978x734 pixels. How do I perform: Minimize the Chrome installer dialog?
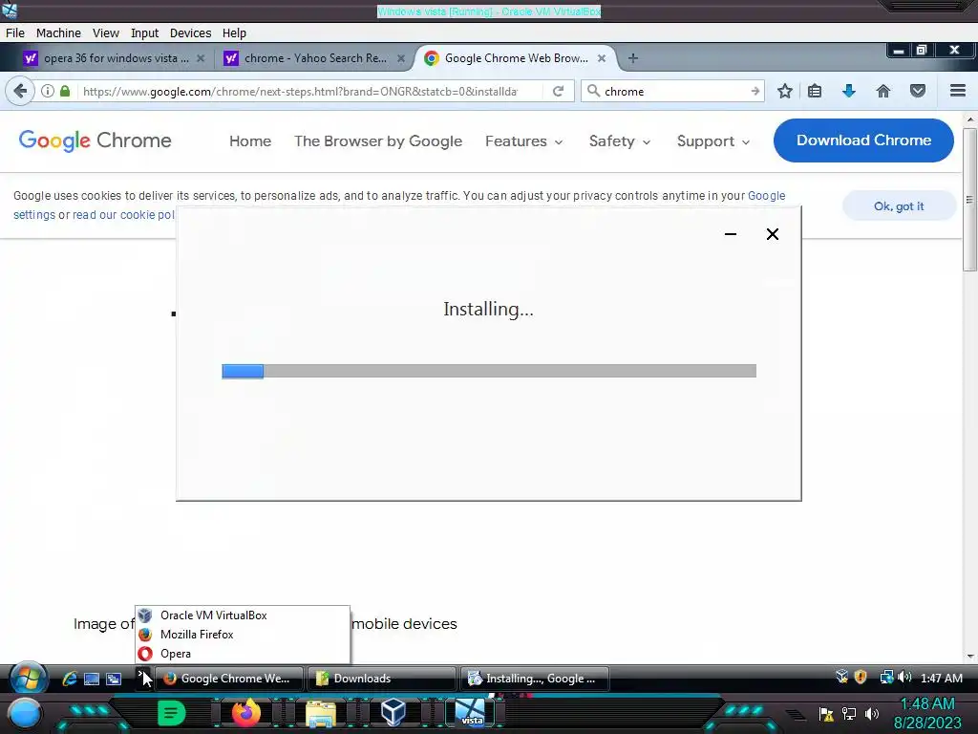click(x=731, y=234)
